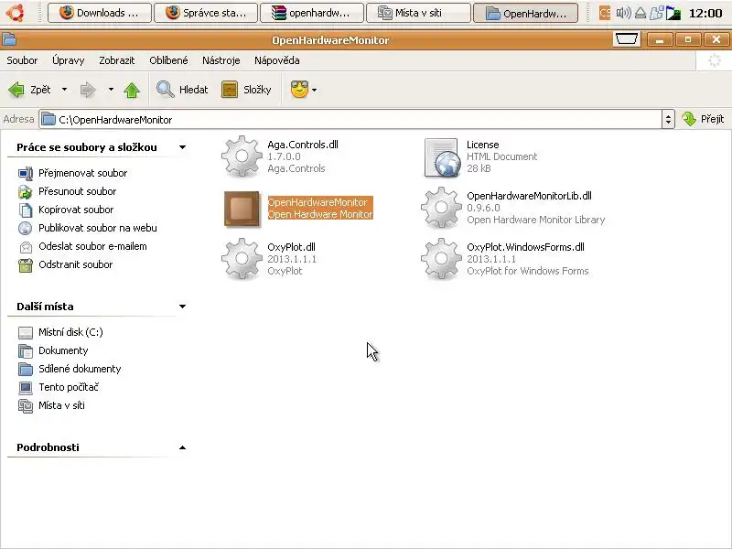Click the grey Forward arrow icon
This screenshot has width=732, height=549.
[x=88, y=90]
